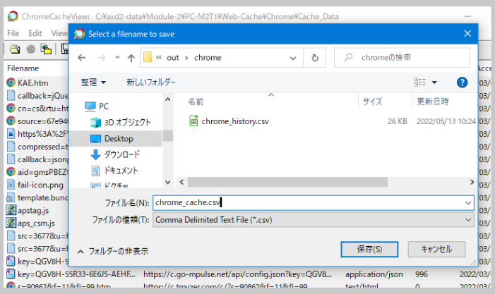
Task: Select the aid=gmsPBEZ... row
Action: pos(37,172)
